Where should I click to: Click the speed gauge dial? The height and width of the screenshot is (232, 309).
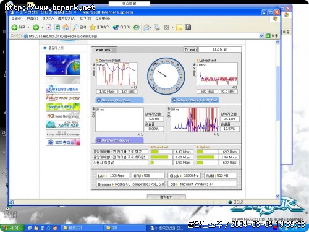tap(166, 76)
